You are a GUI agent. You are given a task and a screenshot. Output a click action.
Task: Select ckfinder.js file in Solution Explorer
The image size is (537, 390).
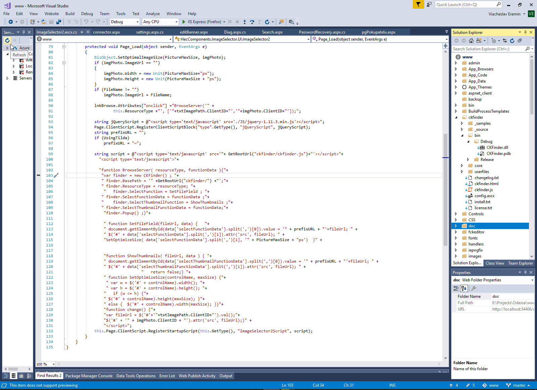pyautogui.click(x=484, y=190)
